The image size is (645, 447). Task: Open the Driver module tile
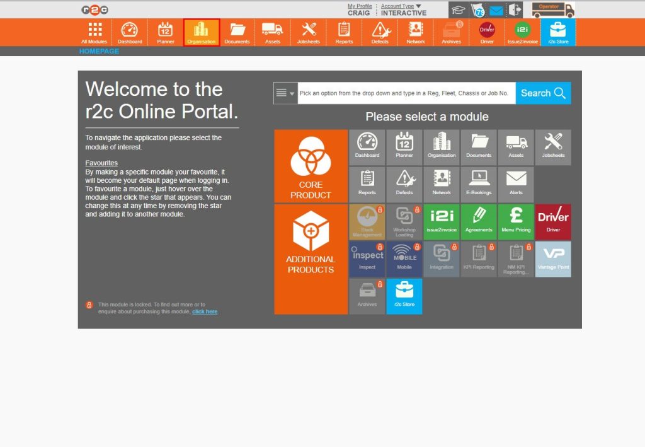(553, 221)
